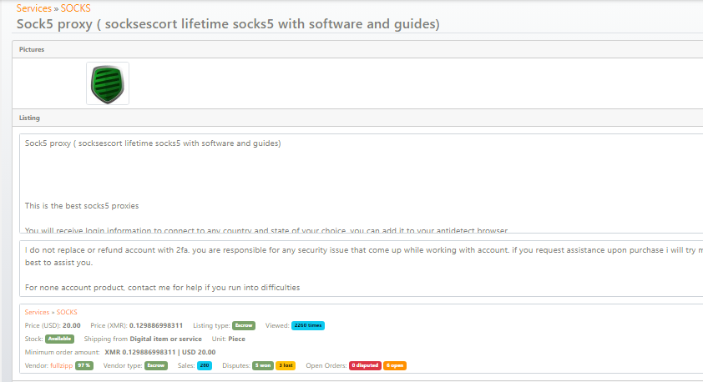The height and width of the screenshot is (382, 703).
Task: Click the Available stock badge
Action: coord(60,339)
